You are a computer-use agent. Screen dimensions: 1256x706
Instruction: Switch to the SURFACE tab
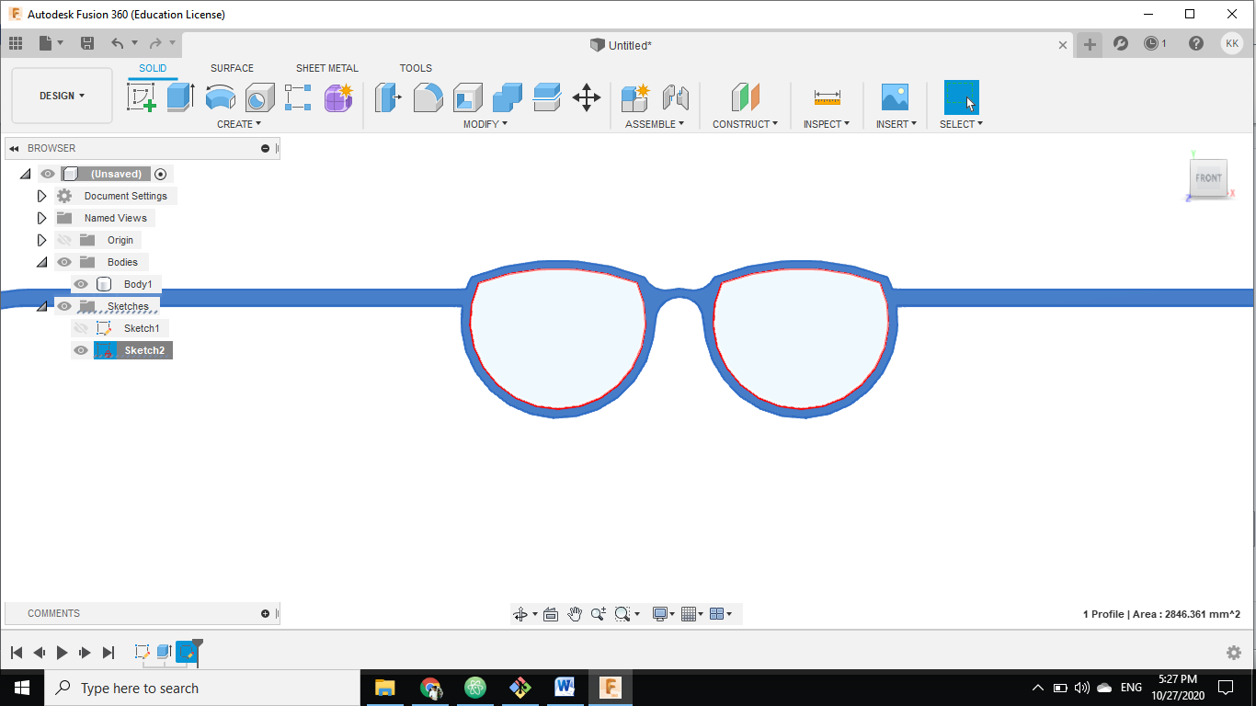(x=232, y=68)
